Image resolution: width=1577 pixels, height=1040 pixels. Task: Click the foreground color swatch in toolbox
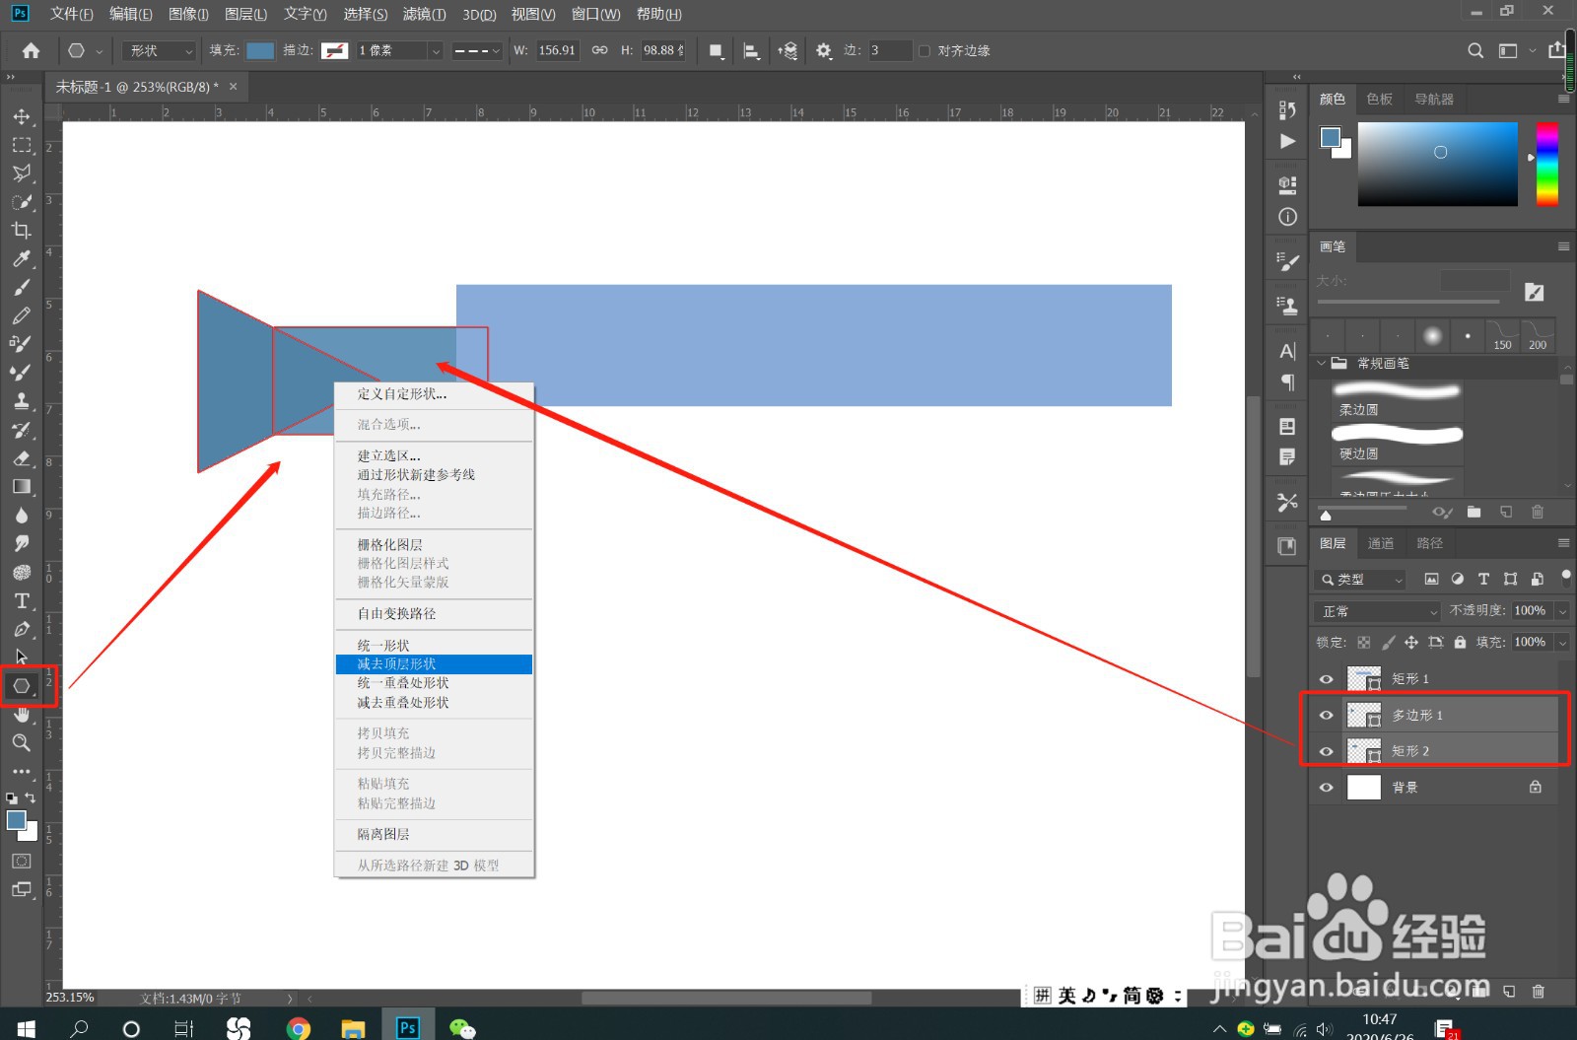pos(16,820)
